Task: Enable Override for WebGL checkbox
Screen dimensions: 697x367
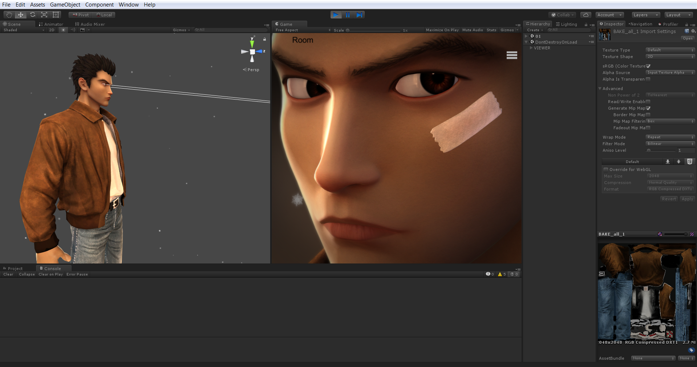Action: [x=606, y=170]
